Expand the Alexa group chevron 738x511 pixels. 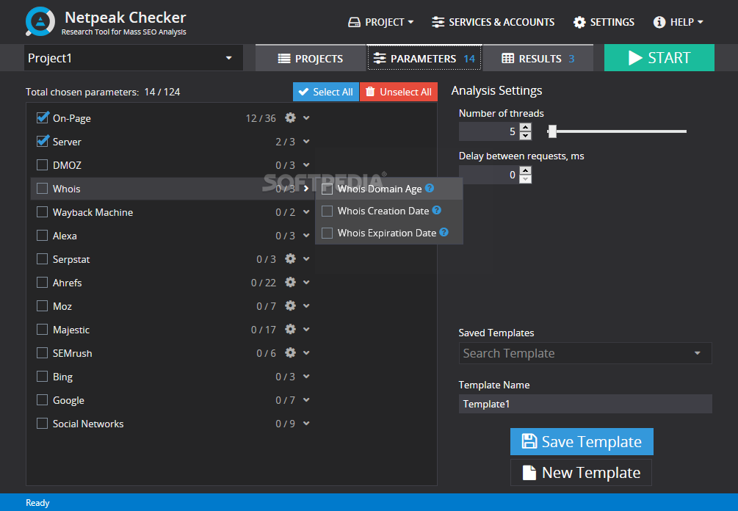click(x=306, y=235)
